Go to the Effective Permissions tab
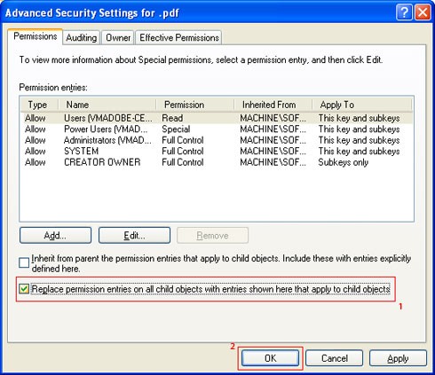This screenshot has width=435, height=375. coord(179,38)
